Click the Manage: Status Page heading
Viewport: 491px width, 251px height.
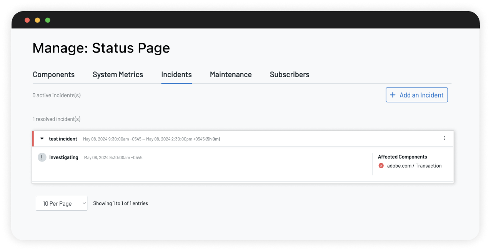(x=101, y=48)
